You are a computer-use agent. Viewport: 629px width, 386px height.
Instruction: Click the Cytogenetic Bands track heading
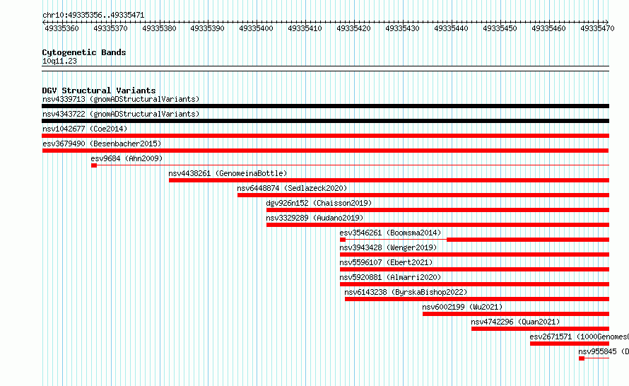pyautogui.click(x=84, y=52)
